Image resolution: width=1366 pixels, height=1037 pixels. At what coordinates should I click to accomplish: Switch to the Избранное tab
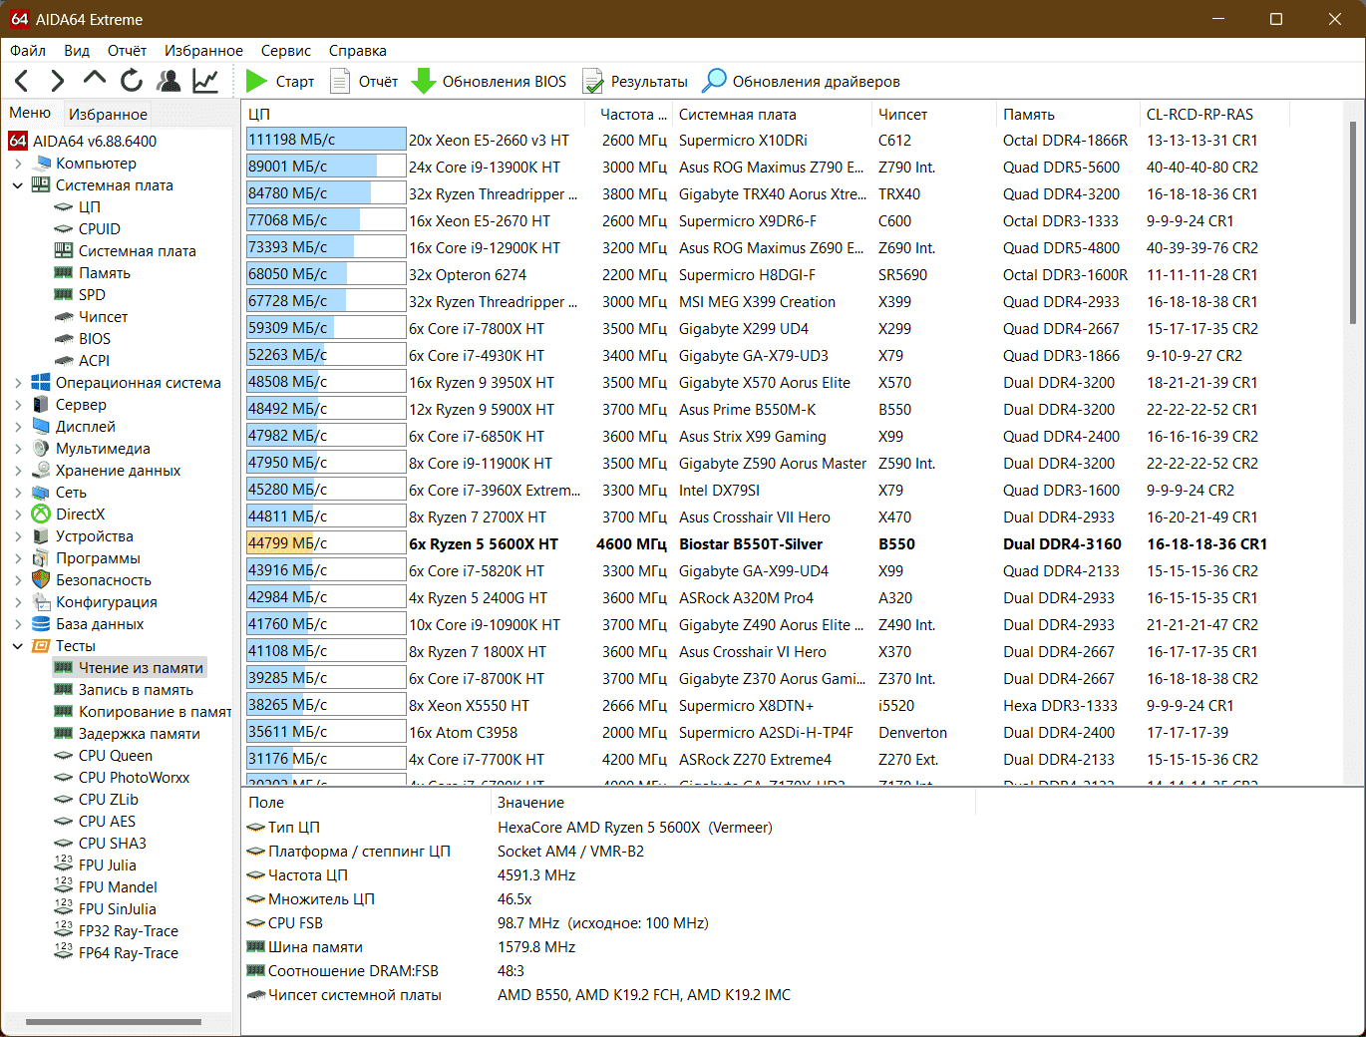click(108, 114)
